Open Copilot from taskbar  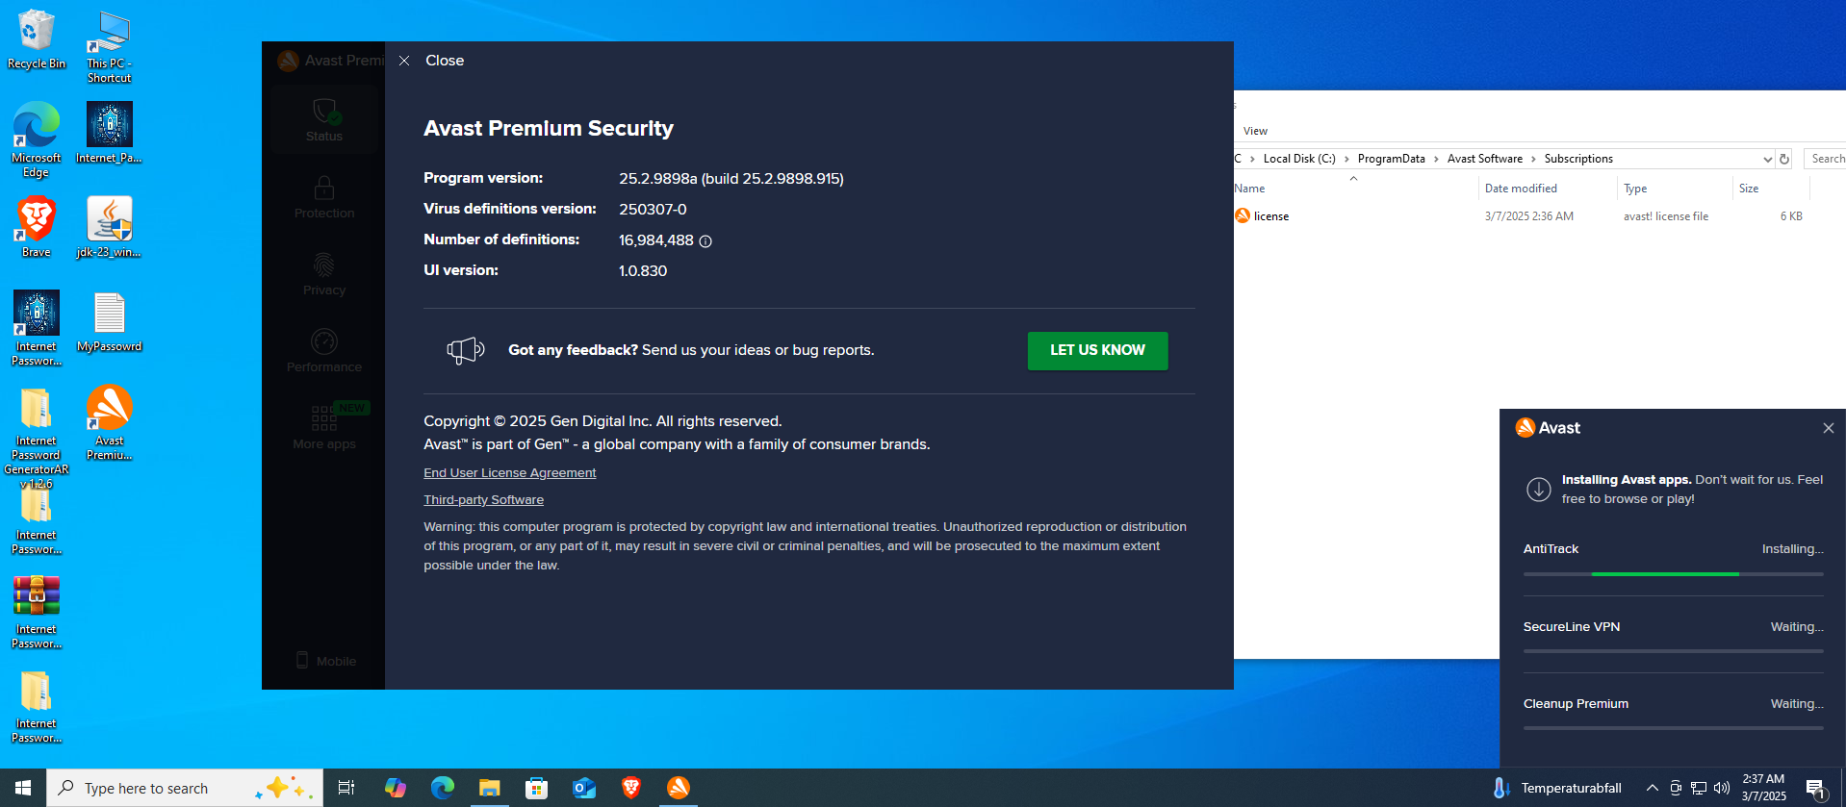click(x=396, y=788)
